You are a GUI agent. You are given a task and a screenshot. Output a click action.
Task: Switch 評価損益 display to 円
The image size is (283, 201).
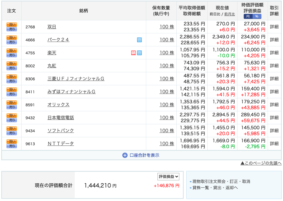point(248,17)
